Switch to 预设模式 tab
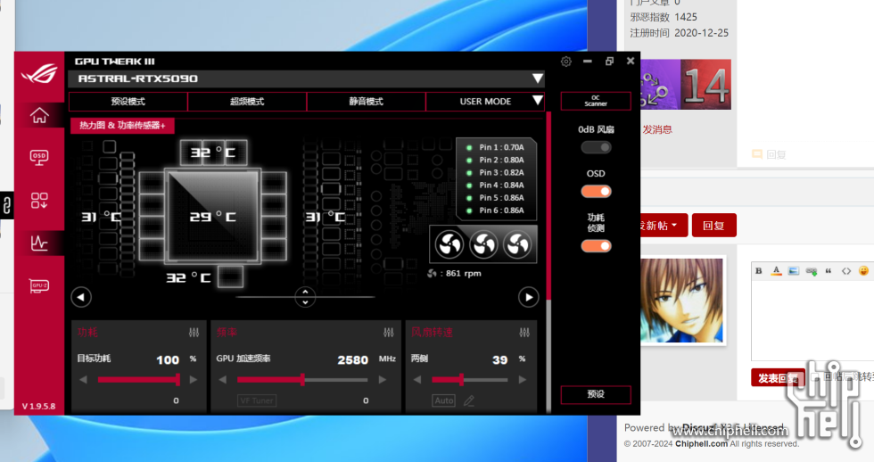 click(128, 102)
